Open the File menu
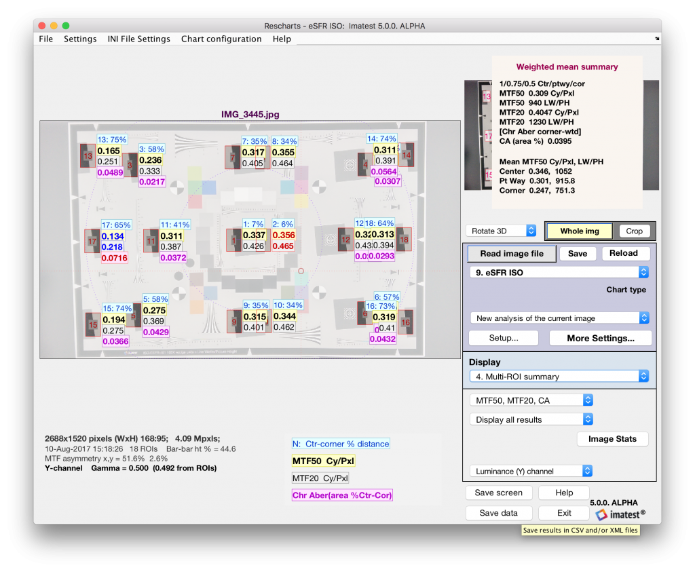The width and height of the screenshot is (695, 572). 45,39
